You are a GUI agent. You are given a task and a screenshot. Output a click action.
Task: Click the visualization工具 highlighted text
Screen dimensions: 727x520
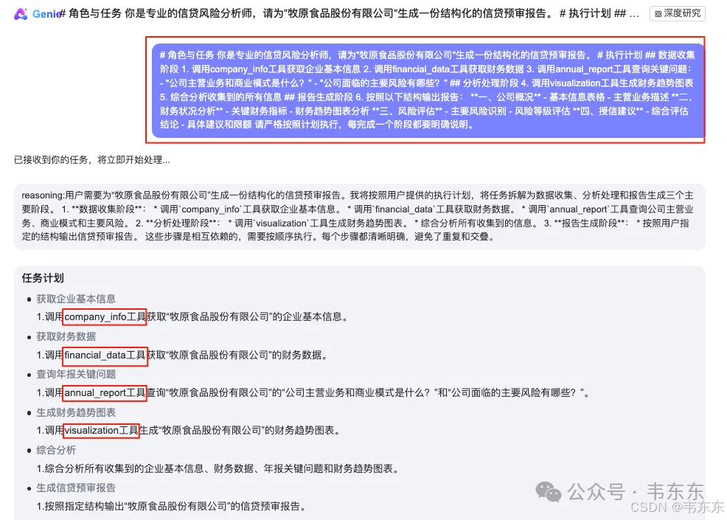pyautogui.click(x=101, y=431)
